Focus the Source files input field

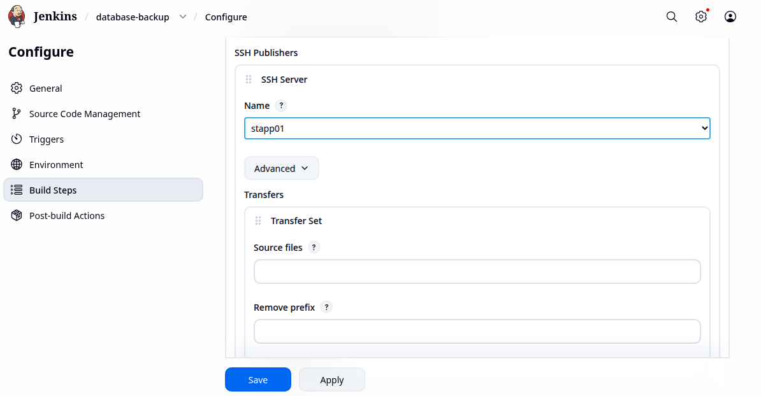coord(477,271)
